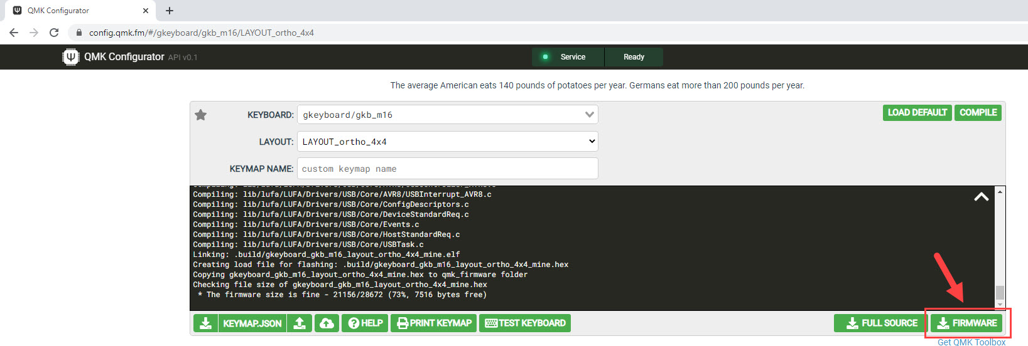Open the HELP button
The image size is (1028, 346).
click(x=365, y=323)
